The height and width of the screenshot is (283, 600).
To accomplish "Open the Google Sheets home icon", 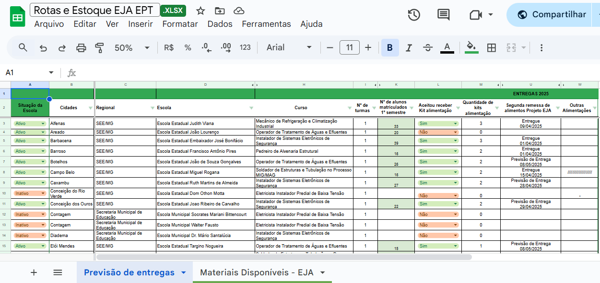I will click(x=18, y=17).
